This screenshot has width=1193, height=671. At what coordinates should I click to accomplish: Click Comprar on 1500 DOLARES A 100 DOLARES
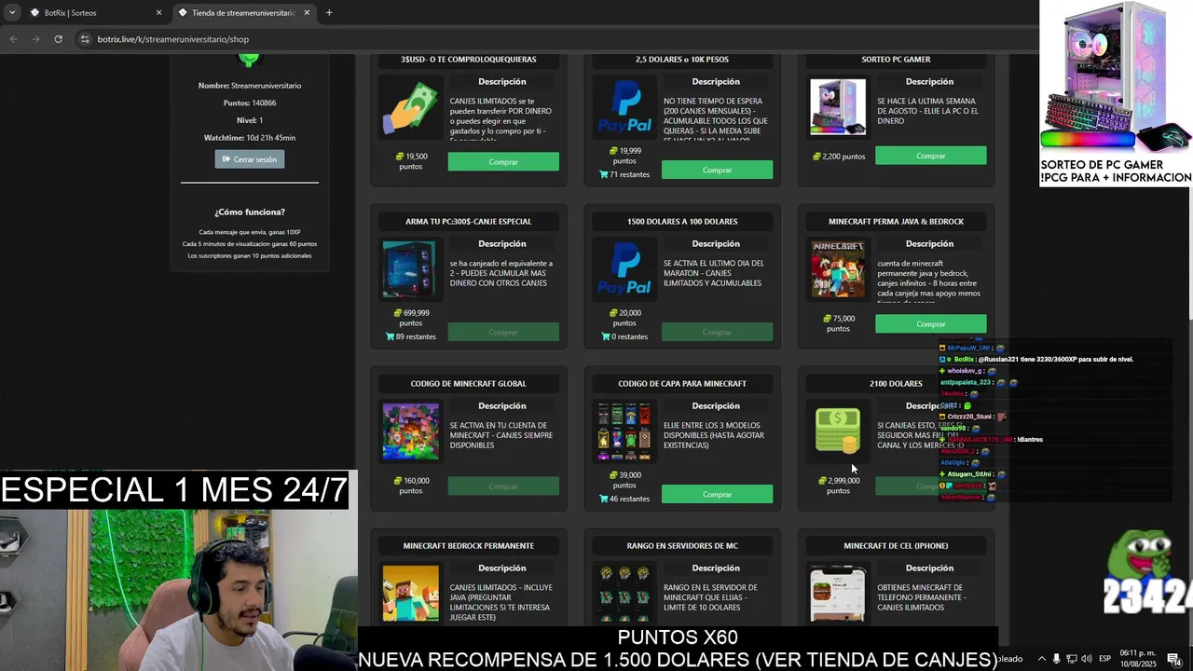pos(717,332)
